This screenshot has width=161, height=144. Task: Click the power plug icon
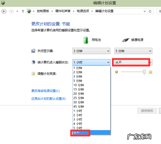(x=125, y=40)
